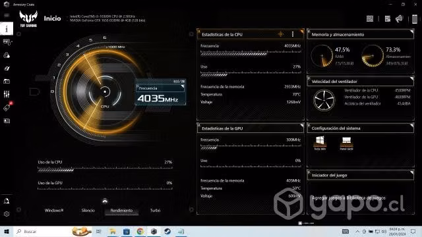
Task: Open the User Center profile icon
Action: tap(7, 201)
